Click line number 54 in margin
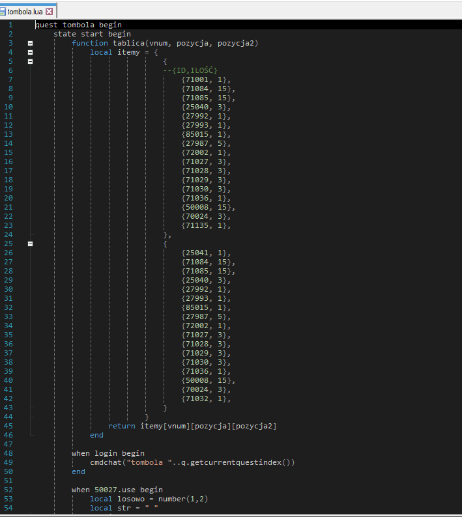The width and height of the screenshot is (462, 517). pos(8,508)
